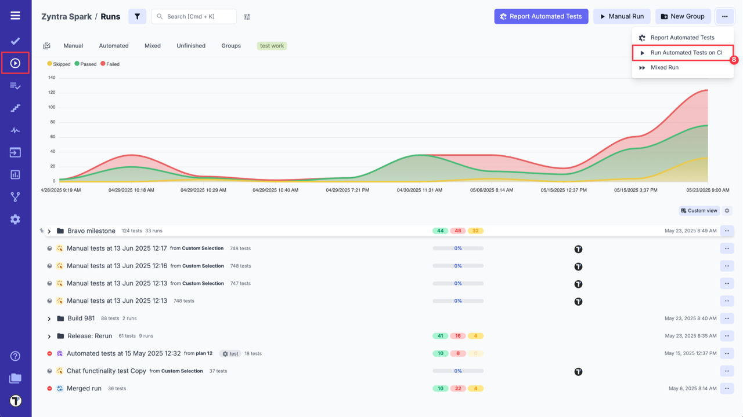Open the Settings gear in the sidebar
The width and height of the screenshot is (743, 417).
tap(15, 220)
